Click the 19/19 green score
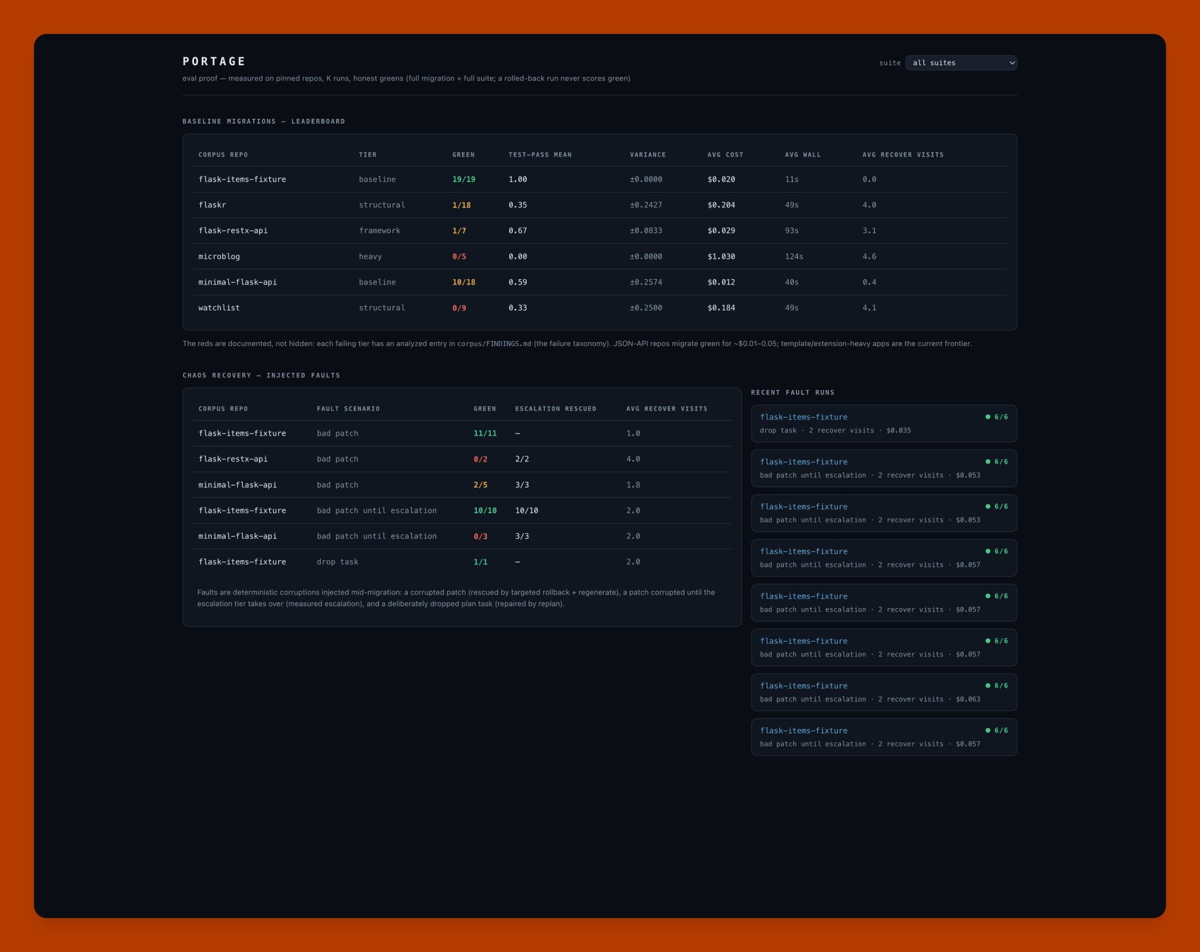 pos(464,179)
